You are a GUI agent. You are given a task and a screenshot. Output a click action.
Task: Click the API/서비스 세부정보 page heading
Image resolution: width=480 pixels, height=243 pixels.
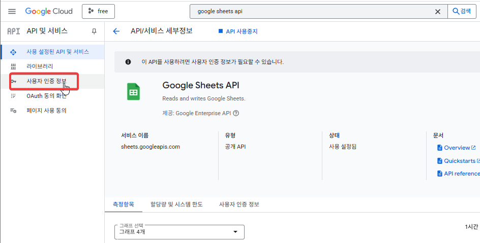click(162, 31)
